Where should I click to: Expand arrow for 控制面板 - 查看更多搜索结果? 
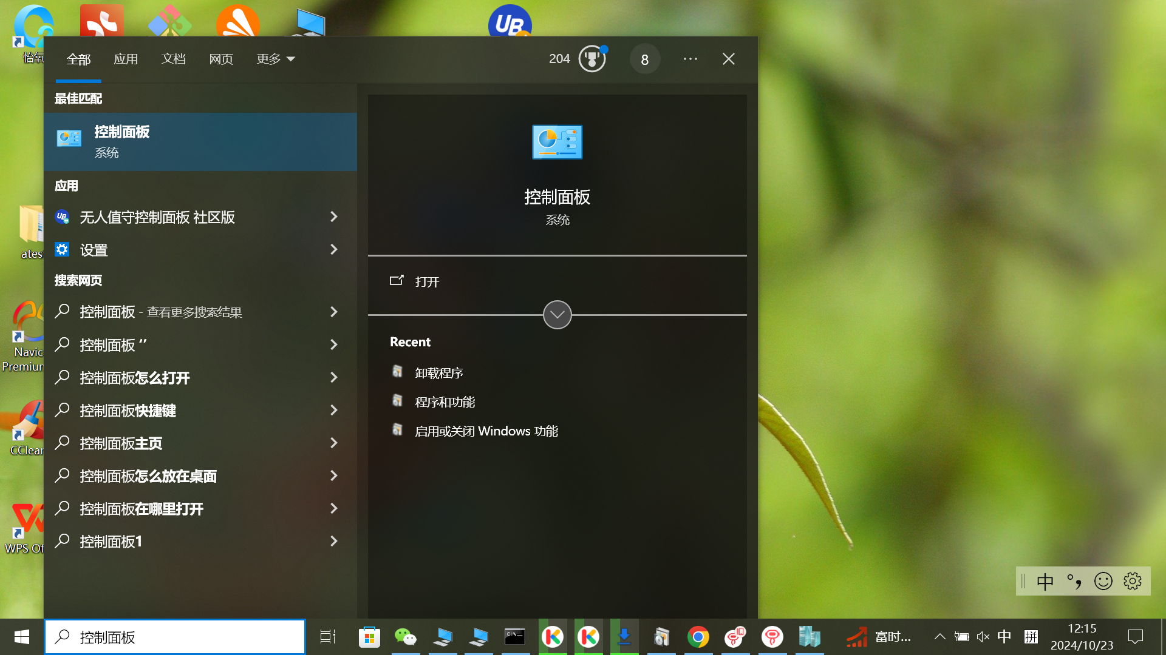[333, 312]
